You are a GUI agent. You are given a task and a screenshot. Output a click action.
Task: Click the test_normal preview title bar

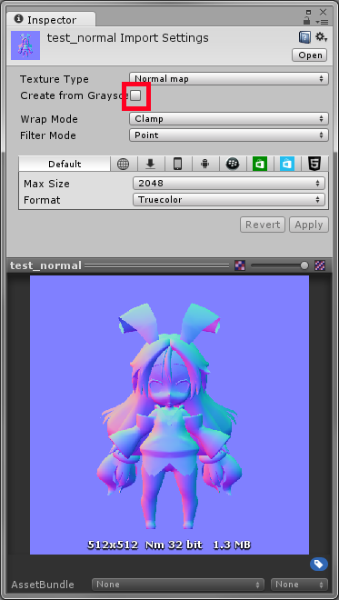(169, 265)
